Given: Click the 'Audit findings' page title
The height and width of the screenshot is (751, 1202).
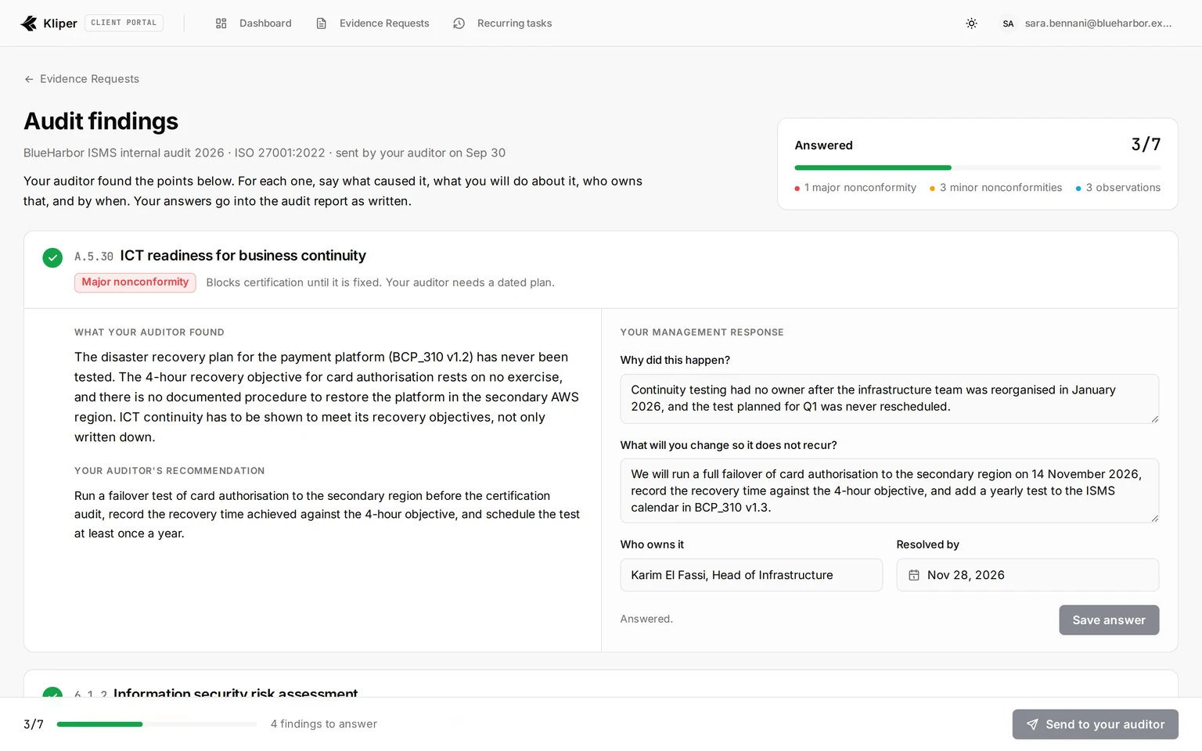Looking at the screenshot, I should point(101,121).
